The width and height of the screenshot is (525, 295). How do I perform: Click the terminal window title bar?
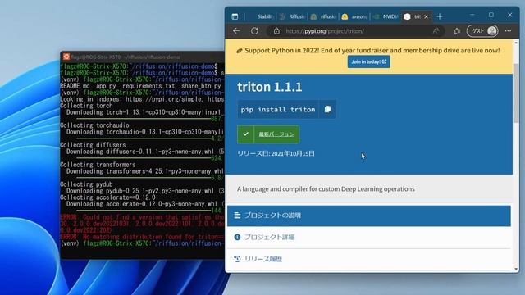(x=142, y=57)
